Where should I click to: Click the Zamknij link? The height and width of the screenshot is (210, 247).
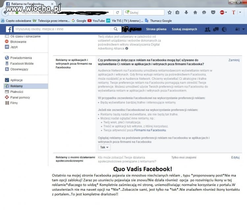[234, 60]
